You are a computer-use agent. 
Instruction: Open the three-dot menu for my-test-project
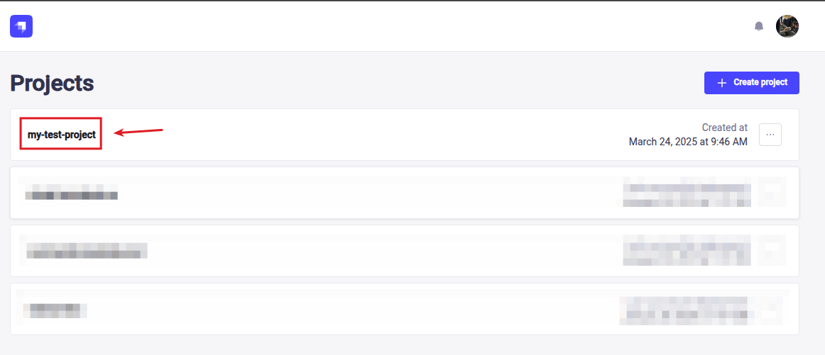click(x=770, y=135)
